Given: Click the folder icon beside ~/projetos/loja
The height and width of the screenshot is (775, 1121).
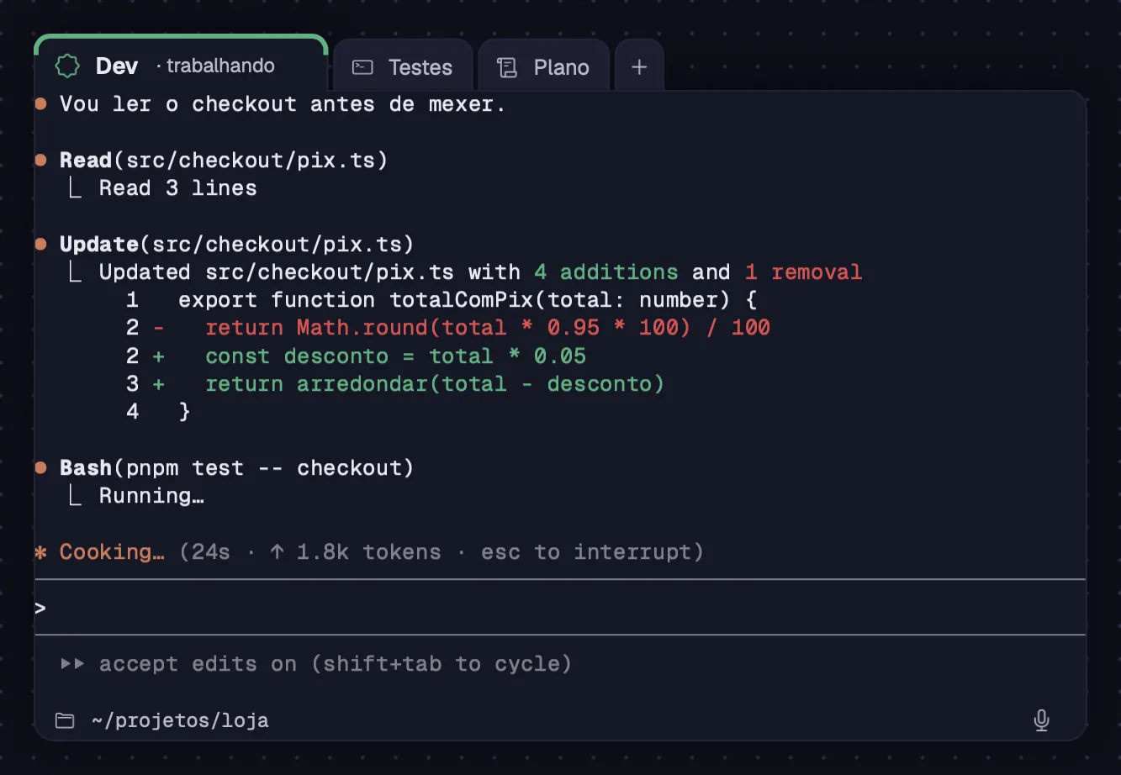Looking at the screenshot, I should click(65, 720).
